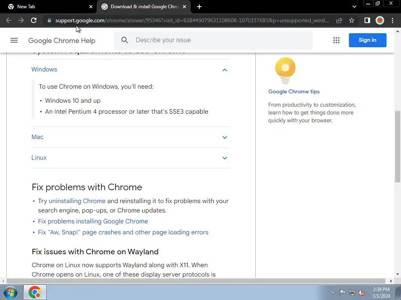
Task: Open the Windows Start menu
Action: (x=11, y=292)
